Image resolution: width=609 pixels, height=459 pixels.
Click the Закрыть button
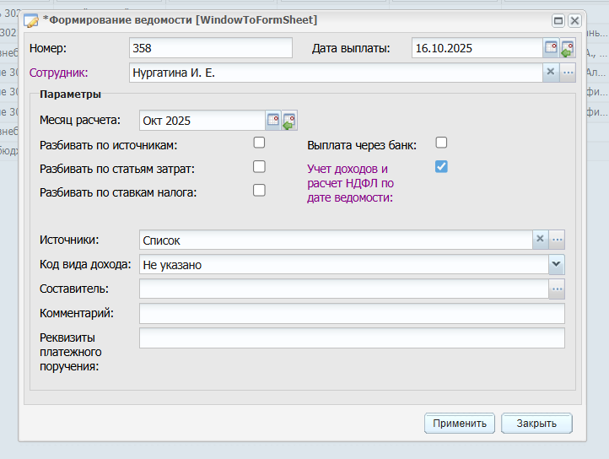pyautogui.click(x=536, y=423)
